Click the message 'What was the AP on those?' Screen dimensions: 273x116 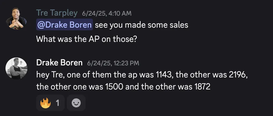(87, 39)
